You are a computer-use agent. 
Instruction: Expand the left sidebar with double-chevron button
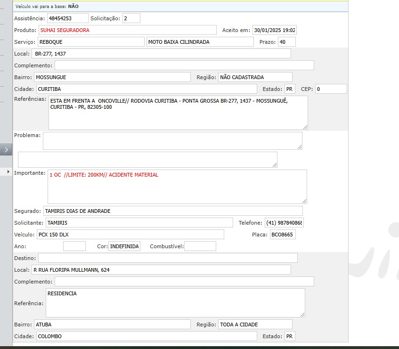(6, 150)
